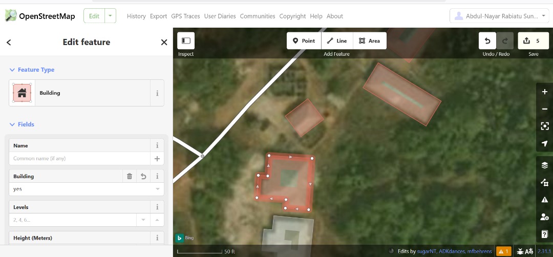Select the Line add-feature tool
Screen dimensions: 553x257
337,41
